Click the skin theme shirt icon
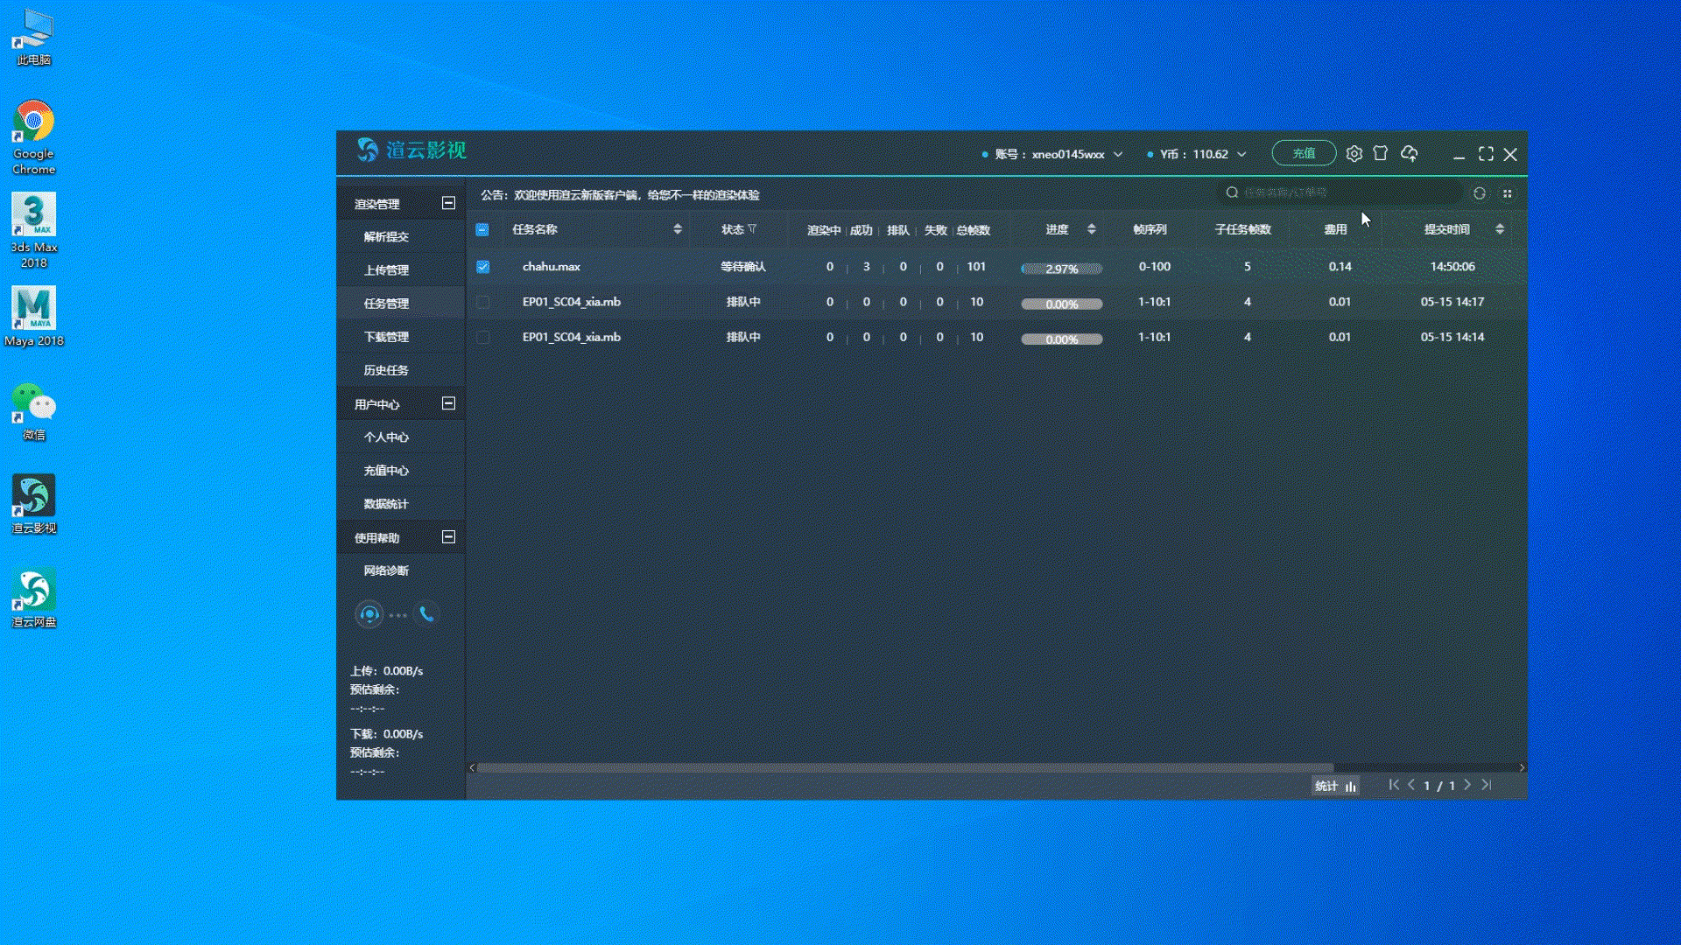1681x945 pixels. 1381,154
